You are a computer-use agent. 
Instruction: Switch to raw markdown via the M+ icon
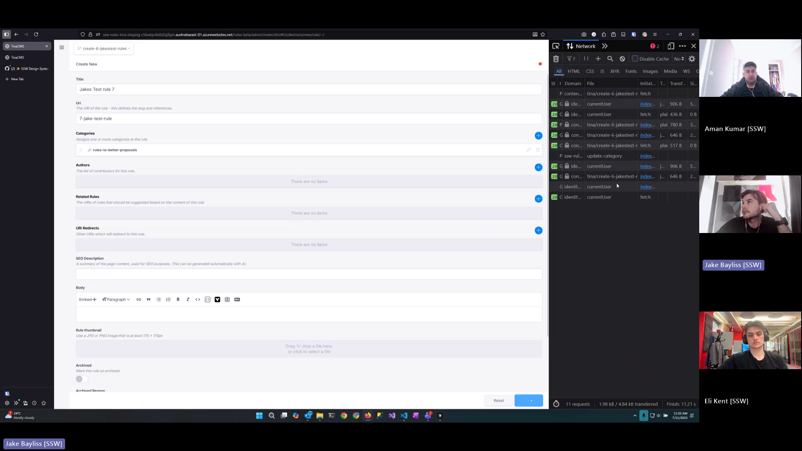pyautogui.click(x=237, y=299)
